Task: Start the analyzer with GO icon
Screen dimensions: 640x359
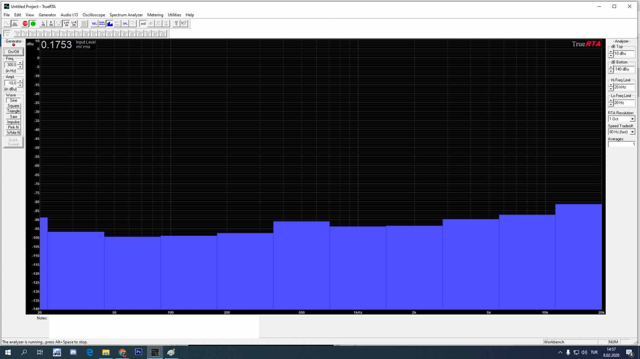Action: click(x=33, y=23)
